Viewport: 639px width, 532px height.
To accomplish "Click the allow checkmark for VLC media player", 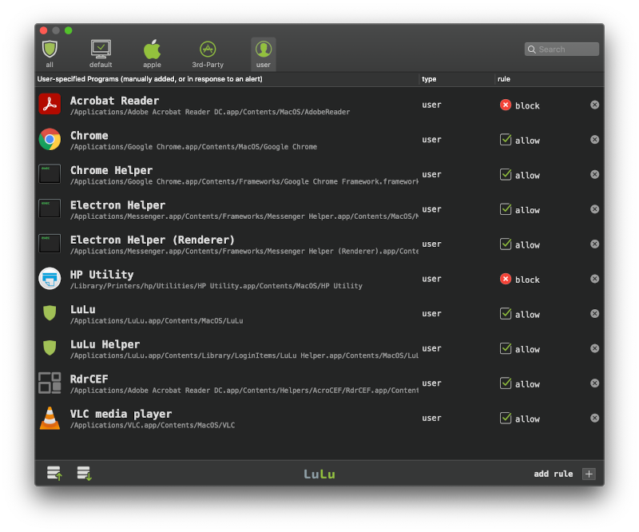I will pos(506,418).
